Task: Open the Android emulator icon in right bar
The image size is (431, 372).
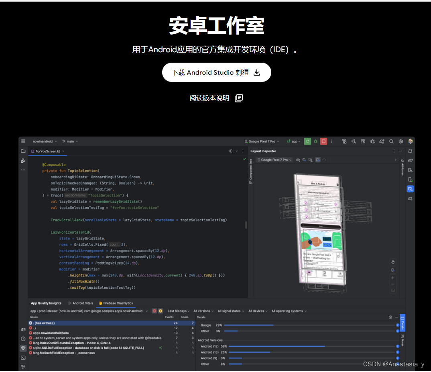Action: (x=410, y=198)
